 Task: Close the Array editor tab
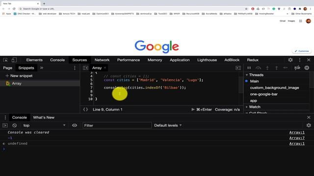point(105,68)
